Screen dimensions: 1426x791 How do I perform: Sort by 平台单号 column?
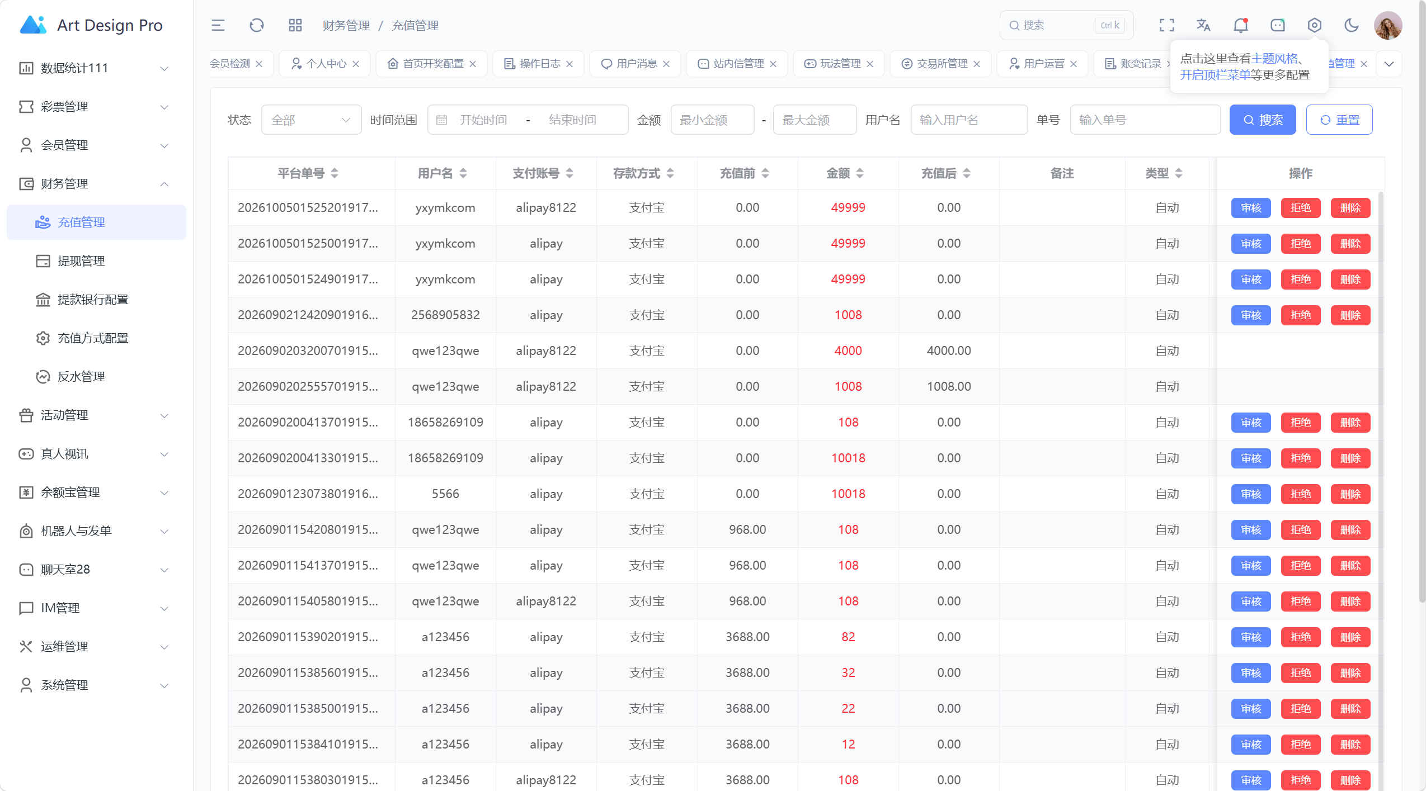(335, 173)
